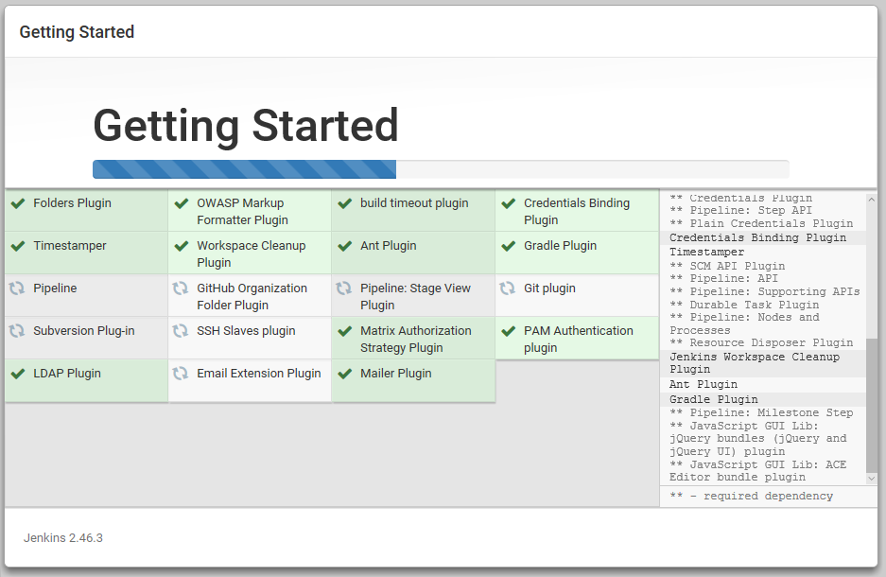Click the Folders Plugin label
Screen dimensions: 886x577
(x=72, y=202)
